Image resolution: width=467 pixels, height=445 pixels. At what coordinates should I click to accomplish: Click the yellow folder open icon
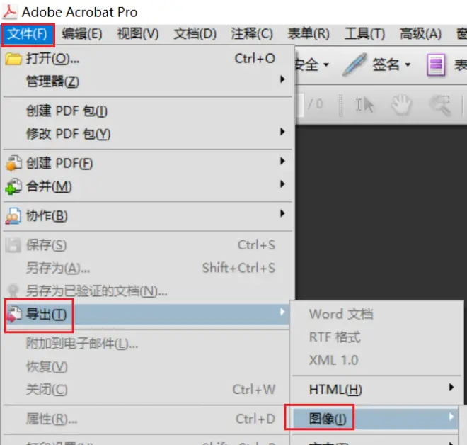13,59
